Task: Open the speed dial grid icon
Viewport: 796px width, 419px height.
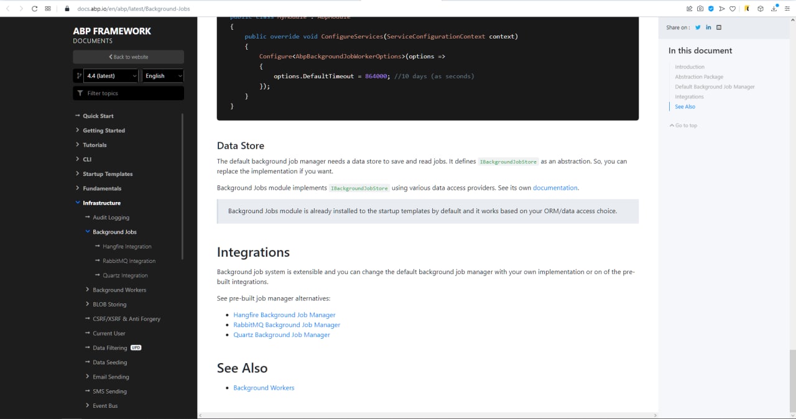Action: (x=48, y=9)
